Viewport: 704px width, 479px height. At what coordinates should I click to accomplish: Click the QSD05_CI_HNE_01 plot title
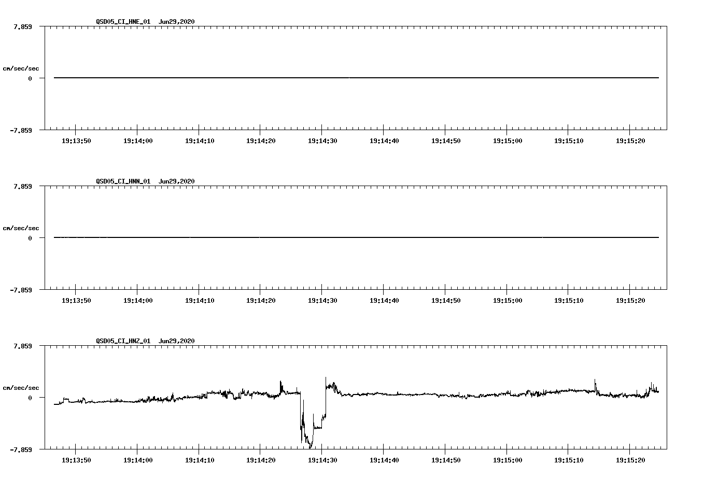click(x=145, y=21)
